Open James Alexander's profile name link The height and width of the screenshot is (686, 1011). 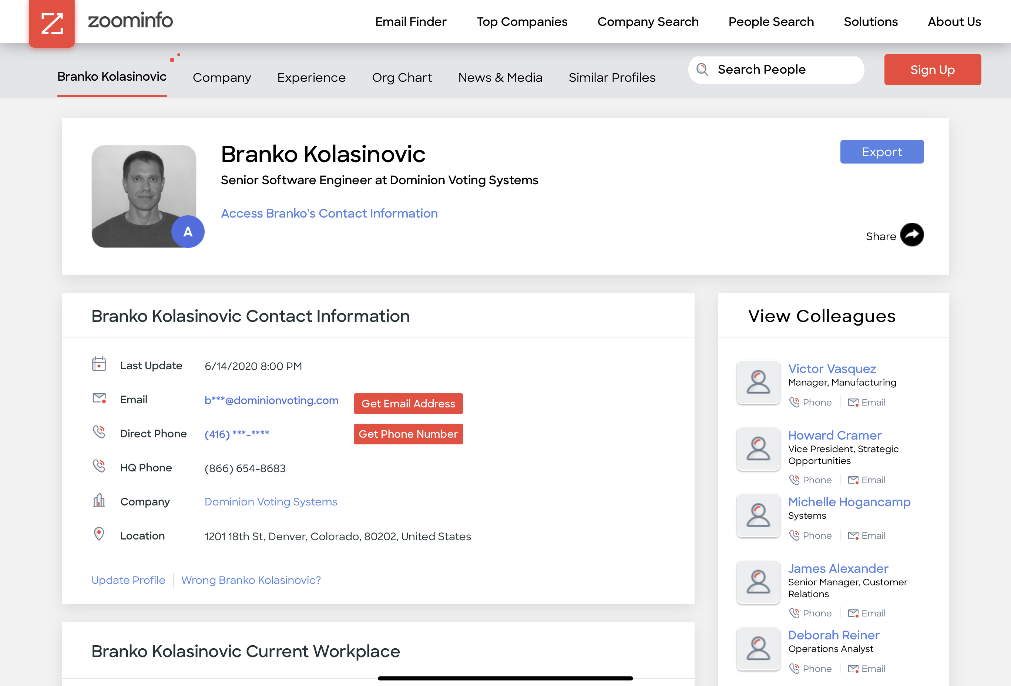[838, 569]
